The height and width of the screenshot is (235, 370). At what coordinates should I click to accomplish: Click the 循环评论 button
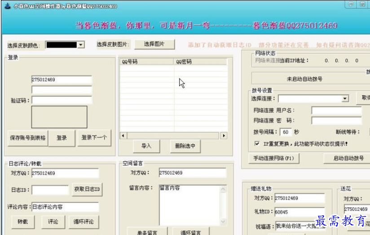tap(84, 222)
